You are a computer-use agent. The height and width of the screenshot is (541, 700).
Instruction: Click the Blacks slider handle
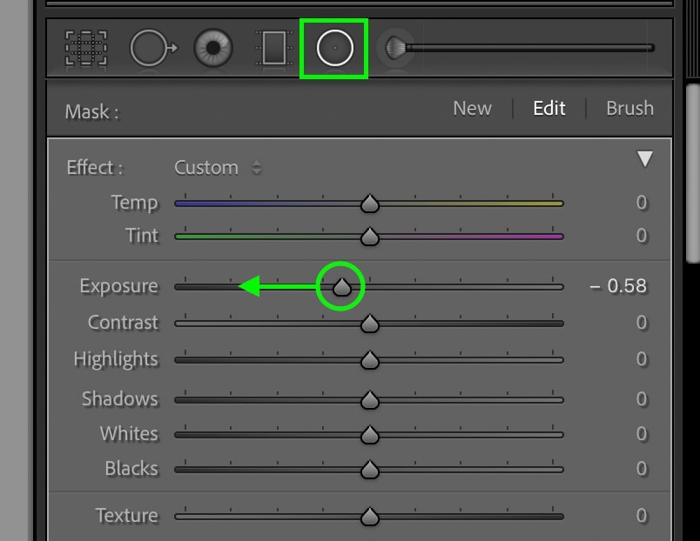pos(370,470)
